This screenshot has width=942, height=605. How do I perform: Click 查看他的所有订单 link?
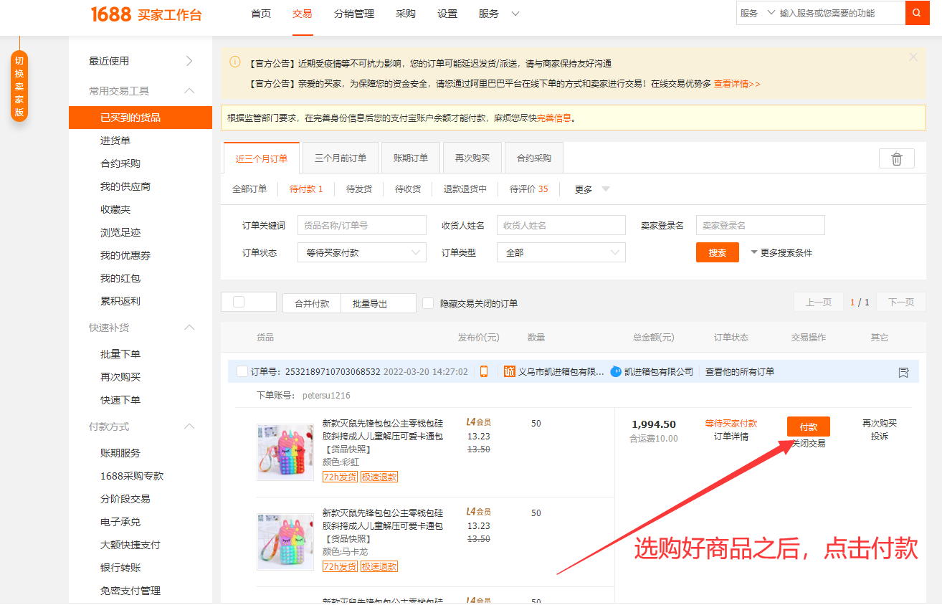[740, 372]
